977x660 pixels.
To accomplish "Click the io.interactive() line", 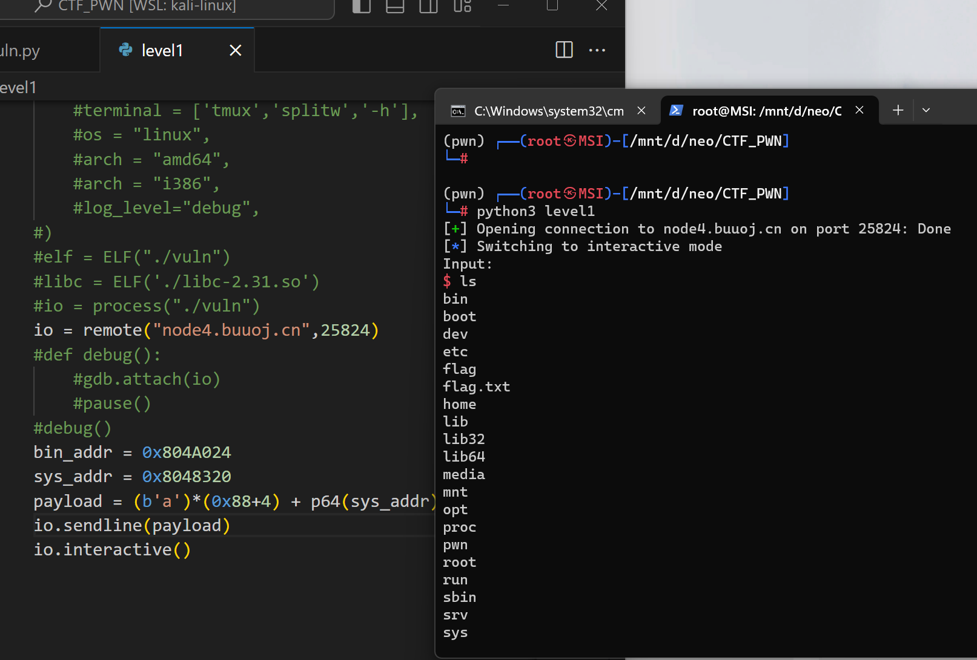I will (113, 550).
